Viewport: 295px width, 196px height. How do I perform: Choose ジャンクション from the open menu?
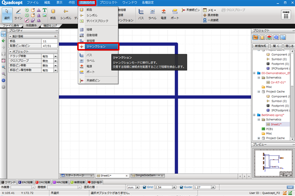pos(98,46)
